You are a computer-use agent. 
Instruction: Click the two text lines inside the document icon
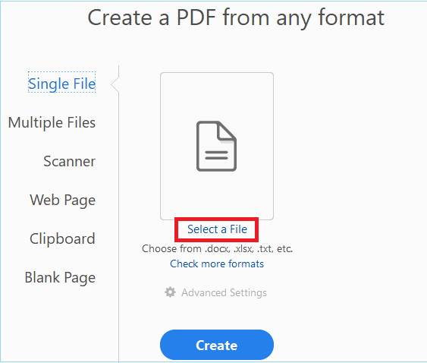point(216,155)
